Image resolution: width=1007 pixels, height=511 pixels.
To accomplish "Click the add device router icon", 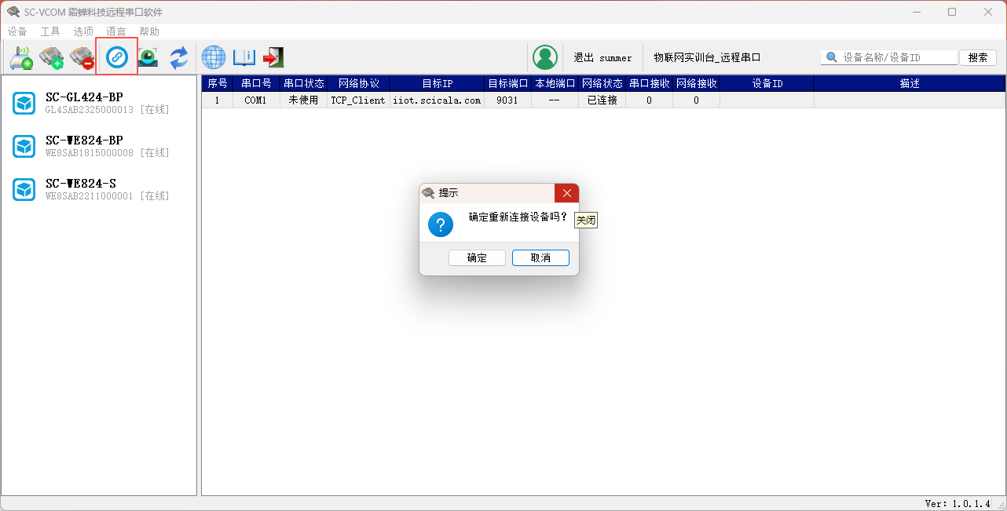I will pyautogui.click(x=21, y=57).
